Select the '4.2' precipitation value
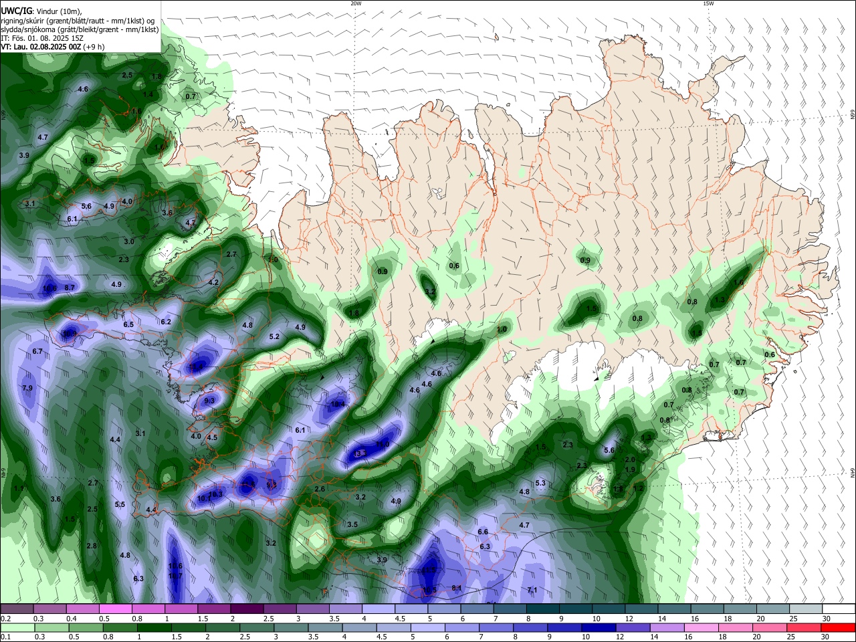 click(213, 282)
